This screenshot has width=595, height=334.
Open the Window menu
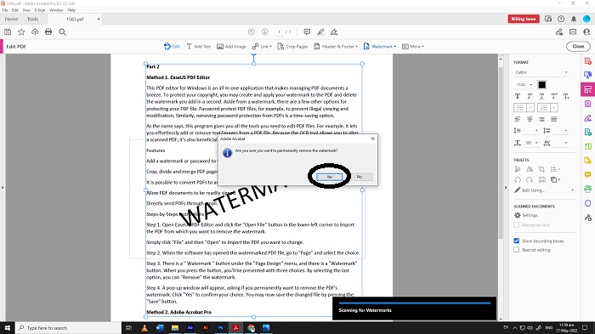click(x=56, y=10)
